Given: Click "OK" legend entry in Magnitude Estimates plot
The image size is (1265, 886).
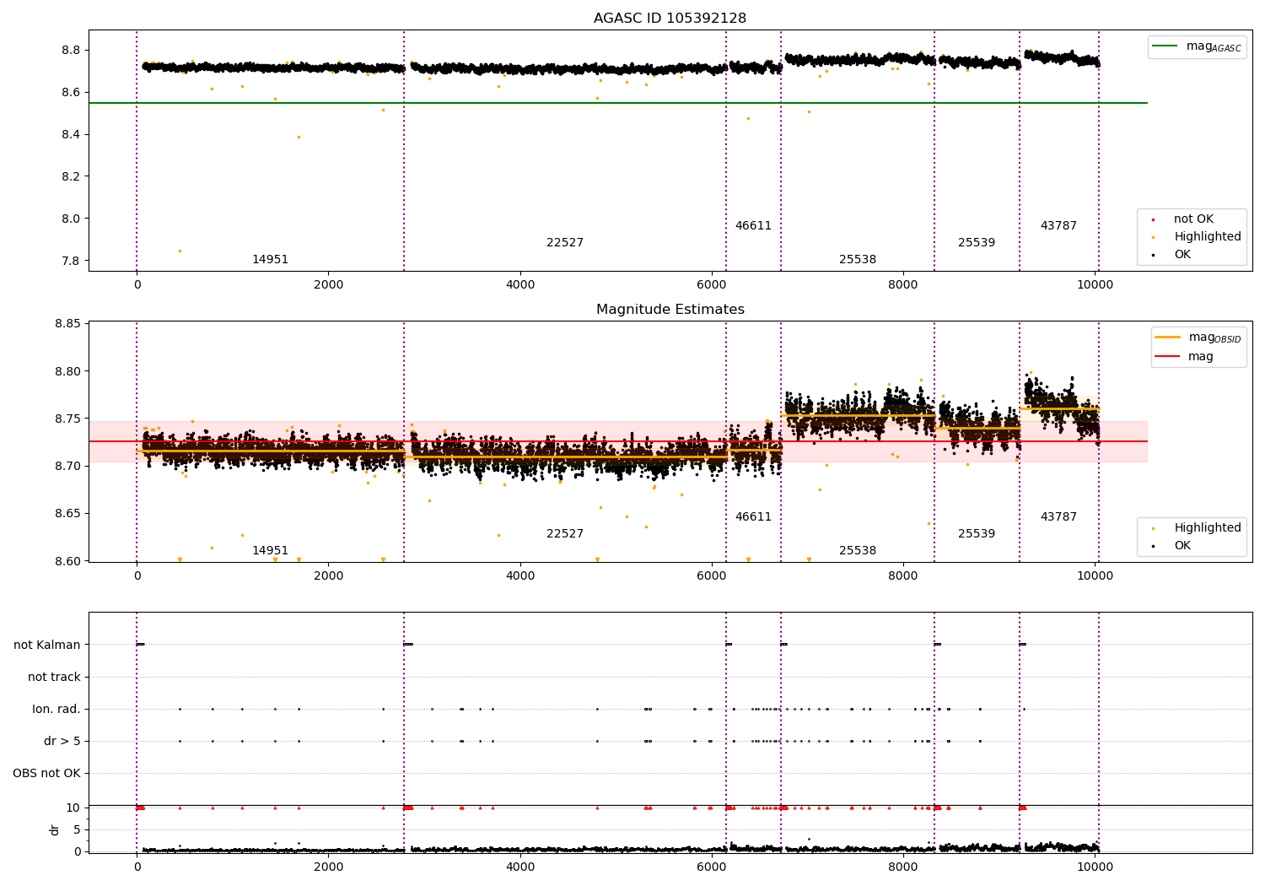Looking at the screenshot, I should pos(1171,546).
